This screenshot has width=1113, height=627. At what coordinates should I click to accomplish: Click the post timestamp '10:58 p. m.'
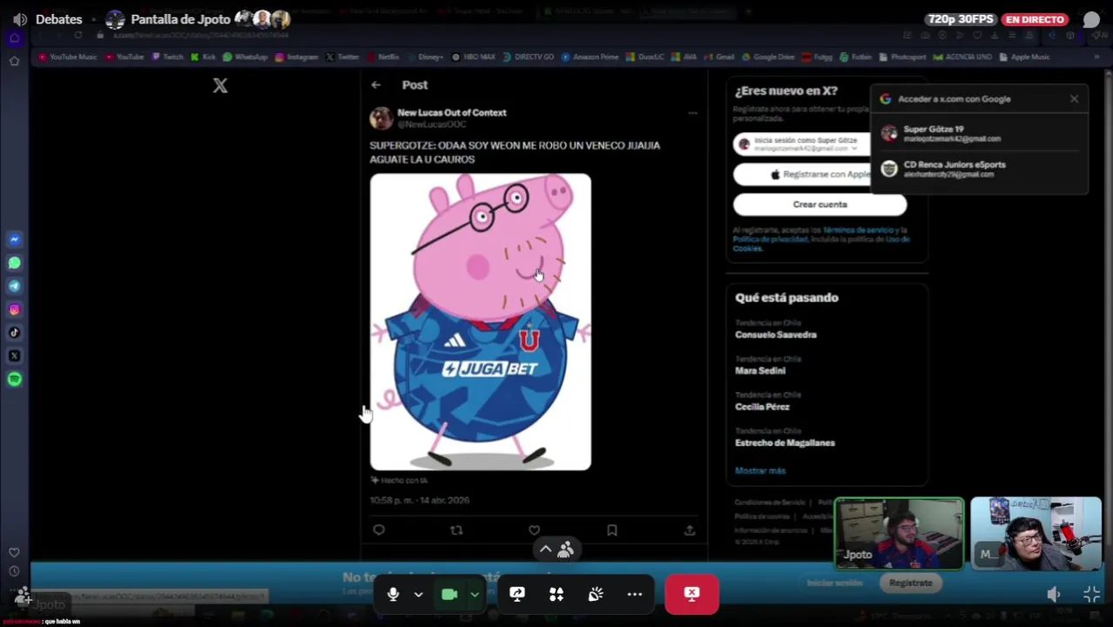420,501
